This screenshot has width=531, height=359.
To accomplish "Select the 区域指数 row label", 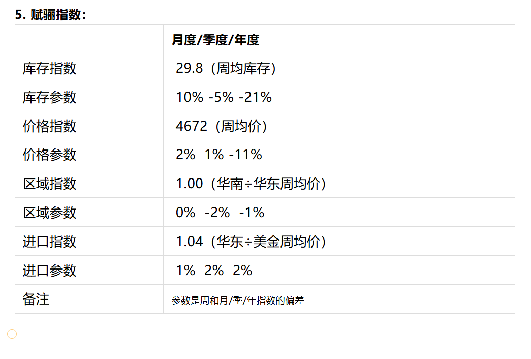I will 49,184.
